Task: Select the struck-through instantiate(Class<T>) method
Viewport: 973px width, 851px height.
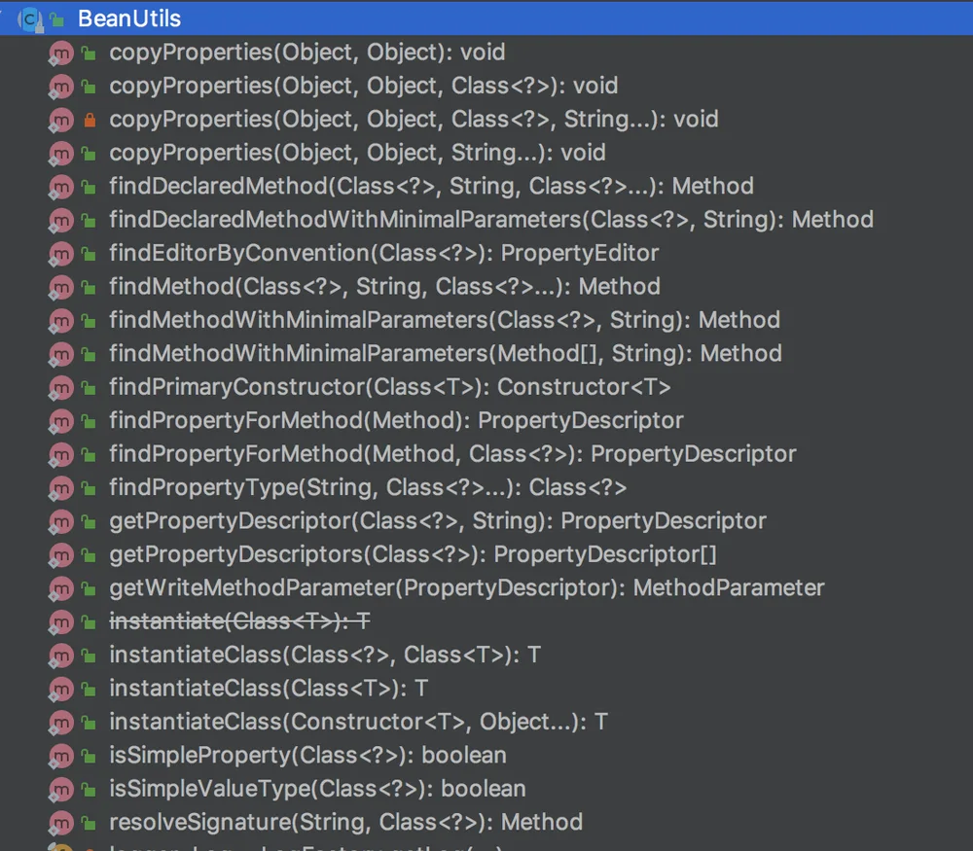Action: (x=239, y=621)
